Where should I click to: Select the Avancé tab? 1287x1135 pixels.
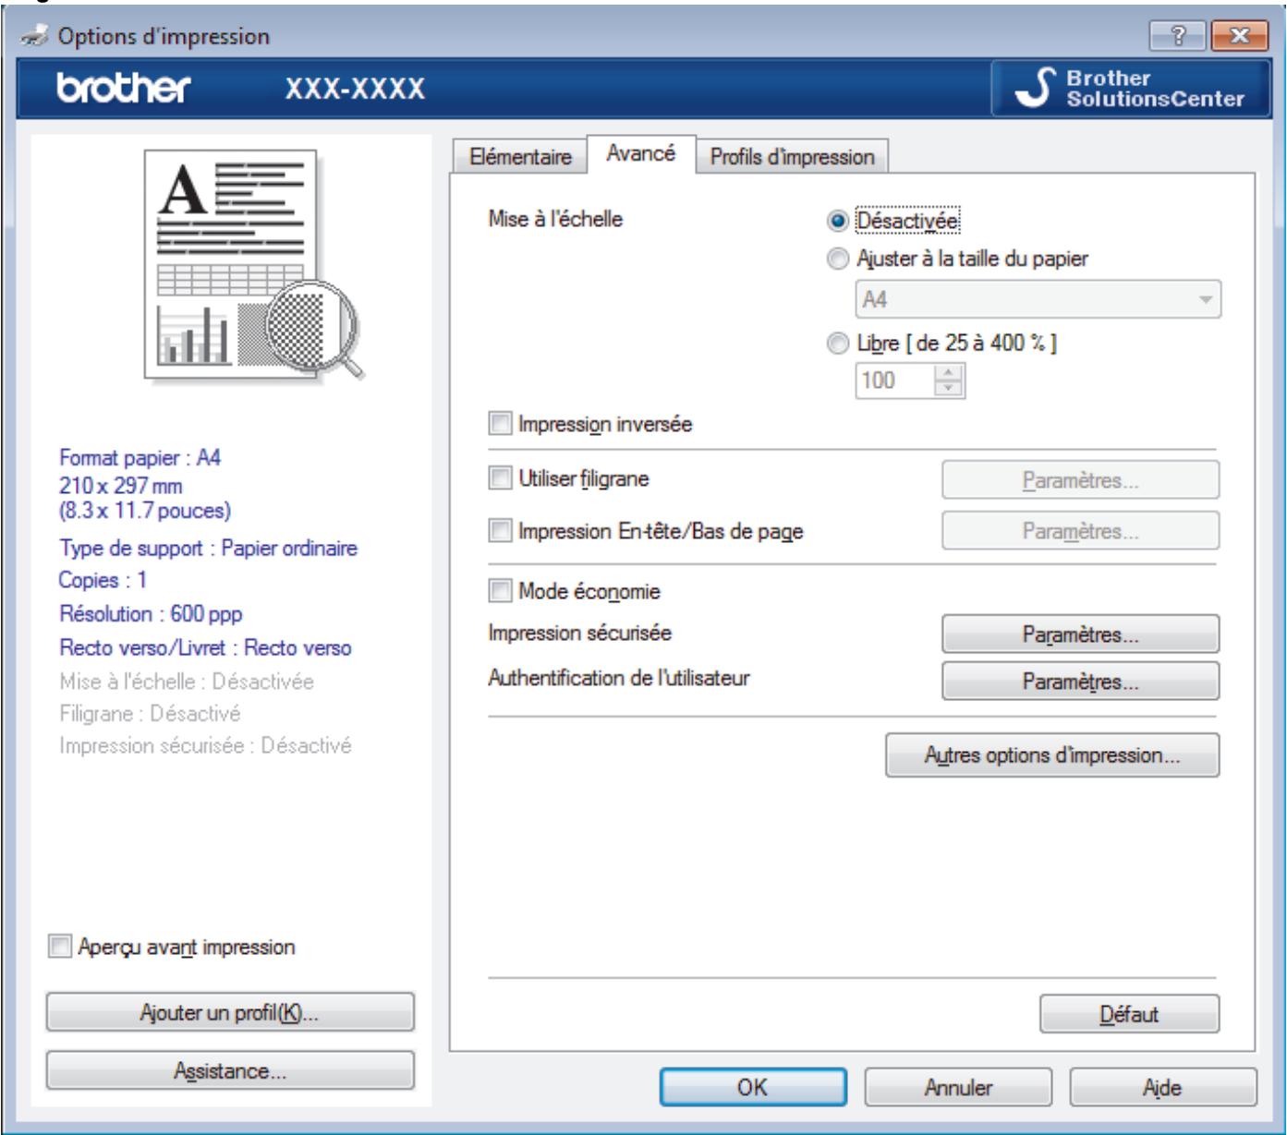[640, 153]
